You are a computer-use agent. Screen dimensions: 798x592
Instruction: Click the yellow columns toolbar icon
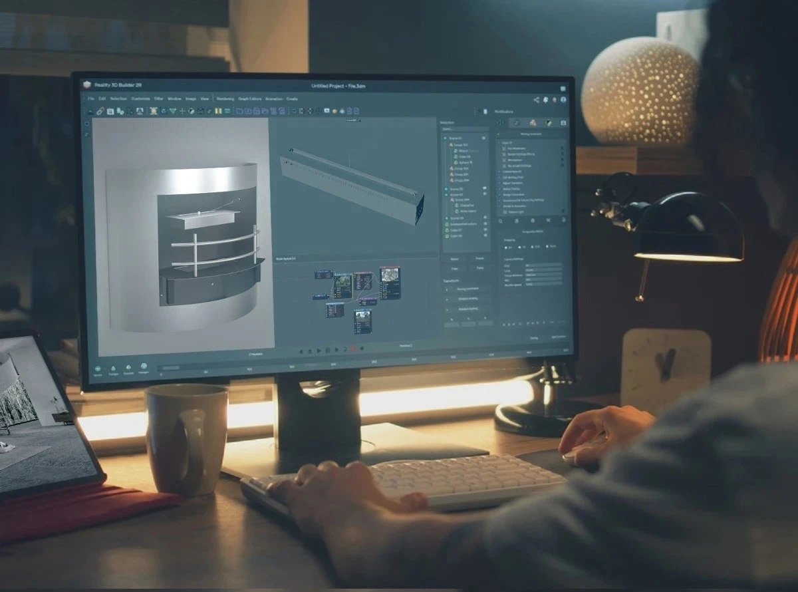coord(218,111)
